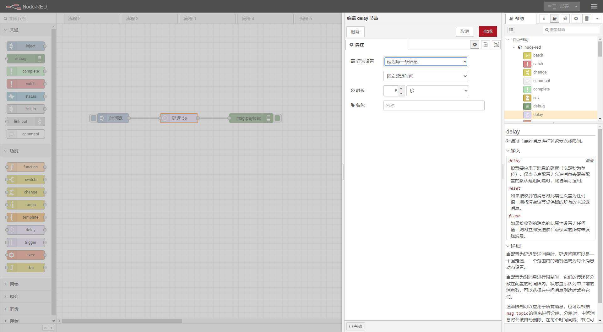
Task: Collapse the node-red help tree
Action: click(x=514, y=47)
